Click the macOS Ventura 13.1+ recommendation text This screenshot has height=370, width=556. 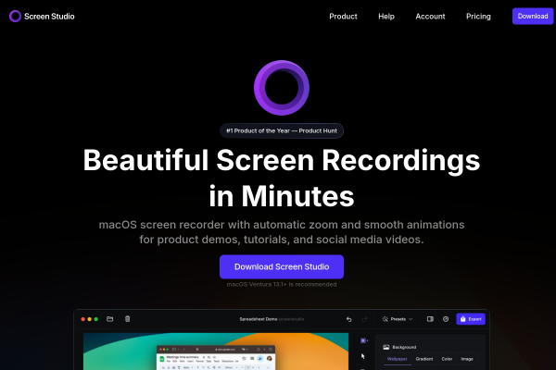click(282, 284)
